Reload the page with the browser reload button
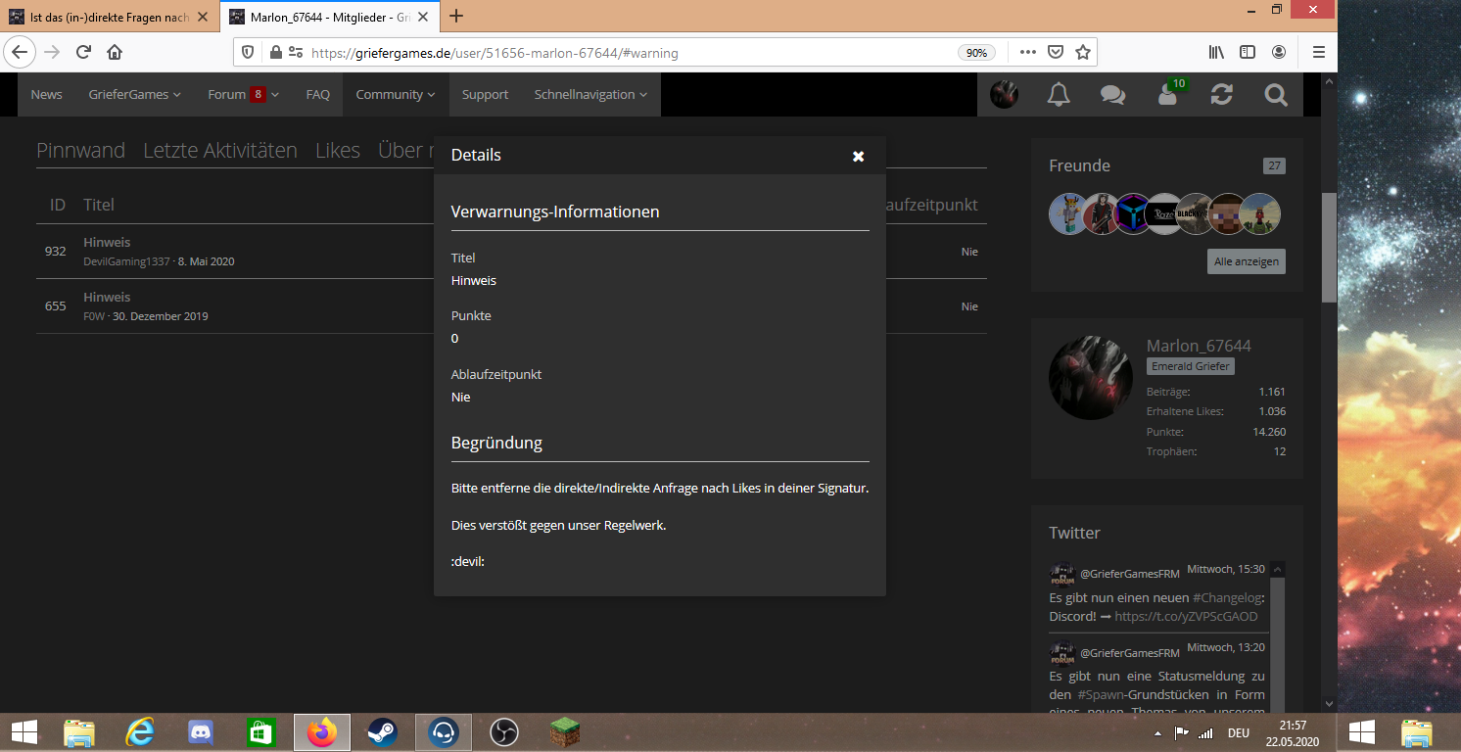The width and height of the screenshot is (1461, 752). click(83, 52)
